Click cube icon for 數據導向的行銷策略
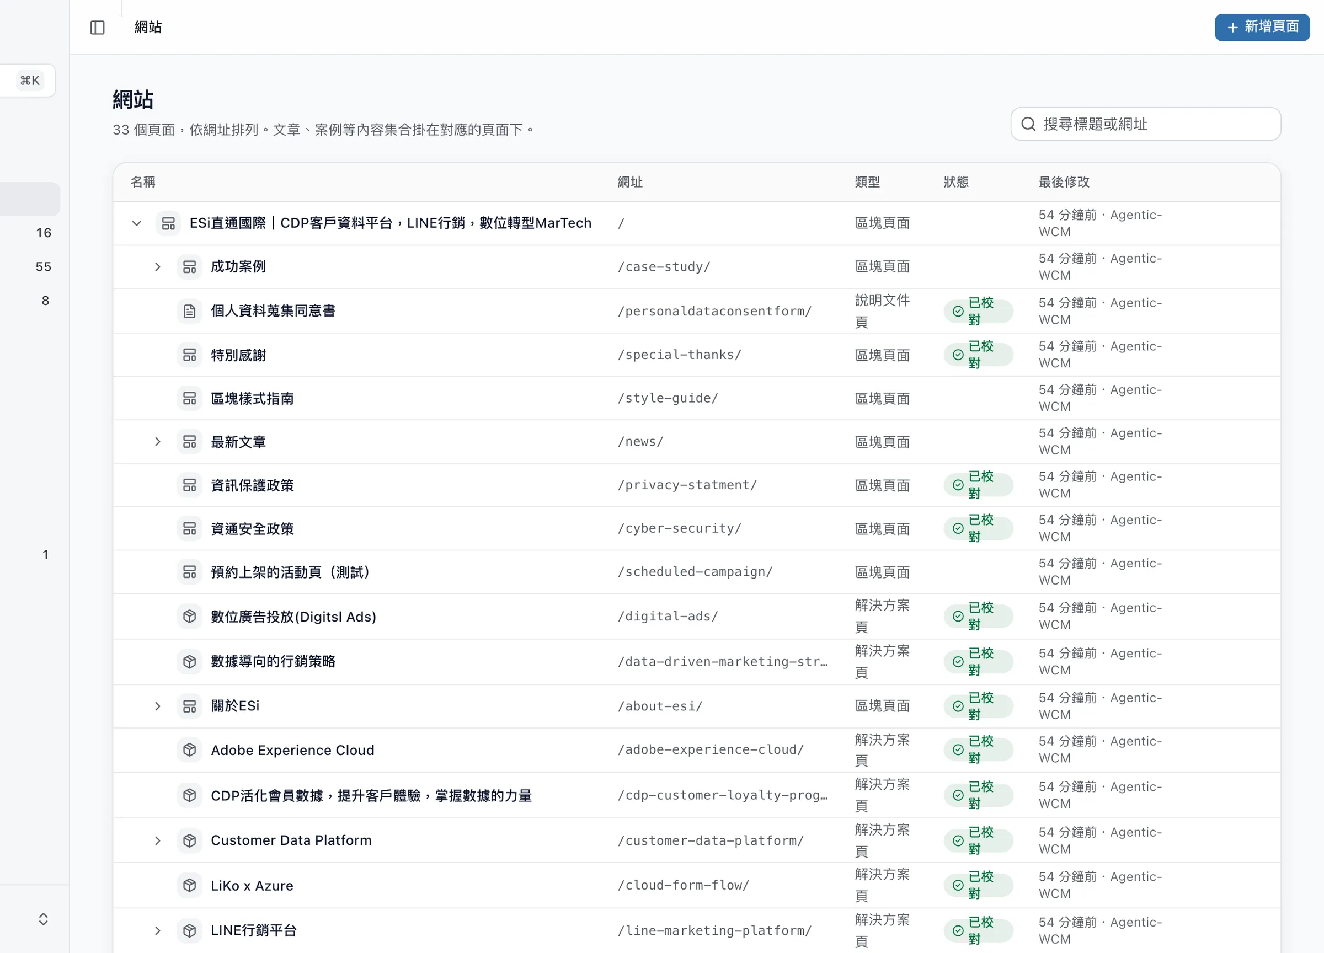Viewport: 1324px width, 953px height. click(x=189, y=661)
